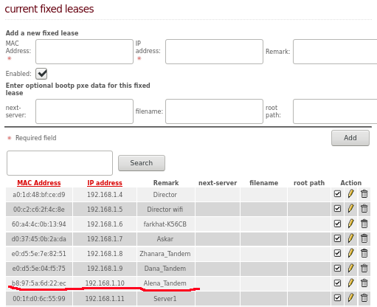Toggle the Askar lease enabled checkbox
The height and width of the screenshot is (307, 377).
[337, 238]
